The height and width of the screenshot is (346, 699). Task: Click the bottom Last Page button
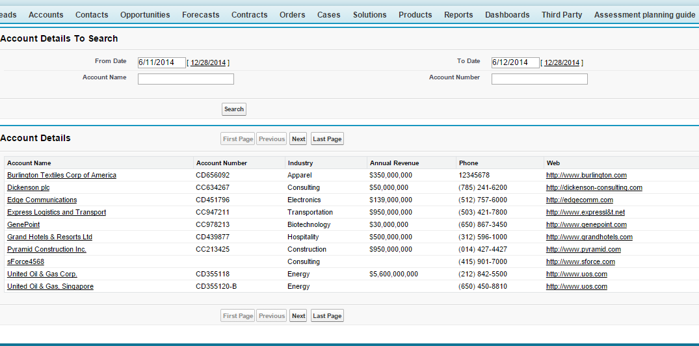pos(327,316)
